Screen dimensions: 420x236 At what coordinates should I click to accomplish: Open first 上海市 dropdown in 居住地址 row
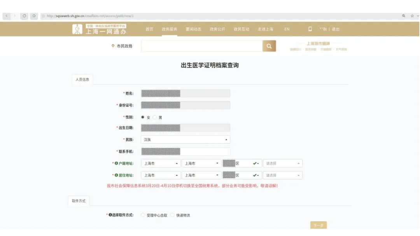[161, 175]
